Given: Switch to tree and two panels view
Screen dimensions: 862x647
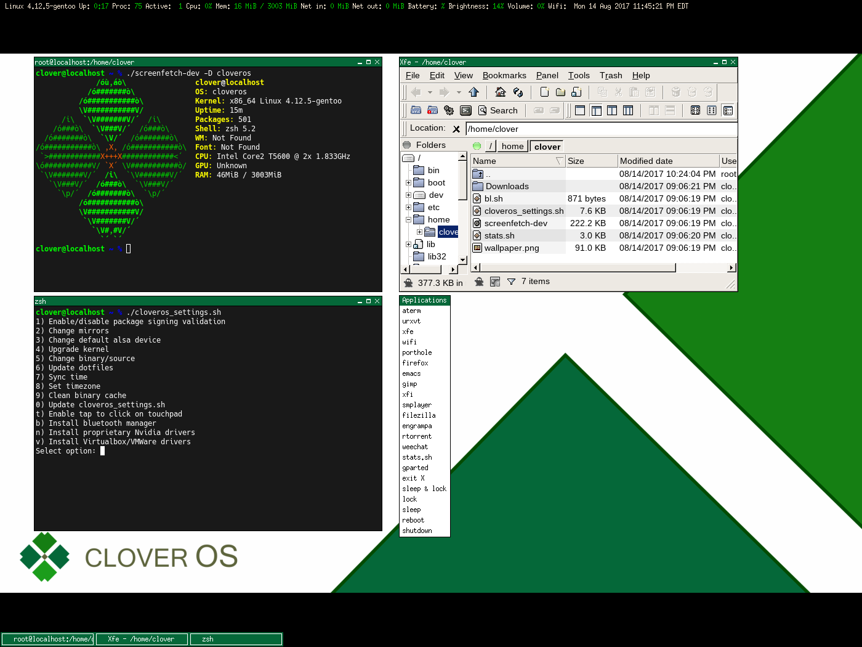Looking at the screenshot, I should (628, 110).
